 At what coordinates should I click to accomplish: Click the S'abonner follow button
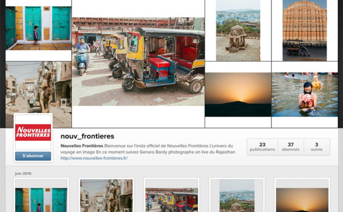pos(33,156)
